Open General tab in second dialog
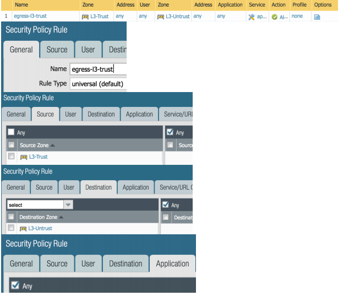Image resolution: width=360 pixels, height=301 pixels. (x=16, y=114)
